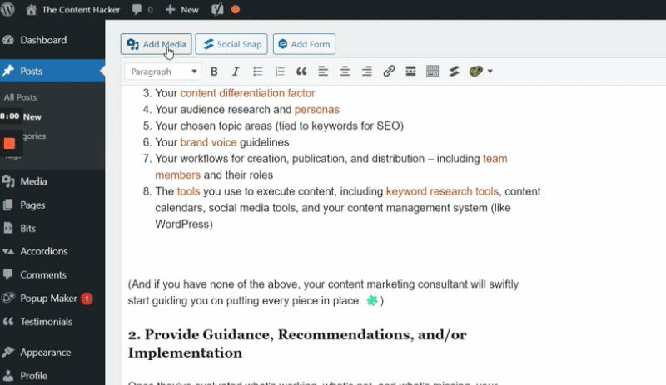Click the orange stop recording square
The width and height of the screenshot is (666, 385).
(9, 144)
